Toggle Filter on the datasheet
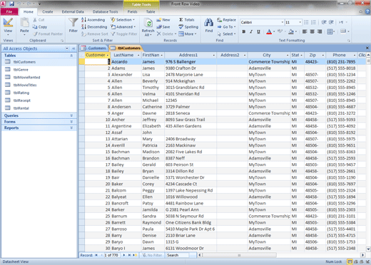371x265 pixels. (x=124, y=34)
